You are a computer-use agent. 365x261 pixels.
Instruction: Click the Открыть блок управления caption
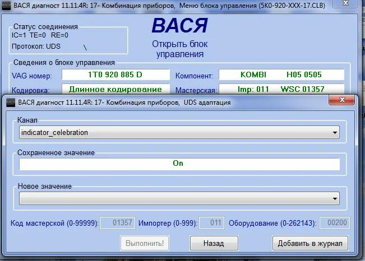coord(180,49)
